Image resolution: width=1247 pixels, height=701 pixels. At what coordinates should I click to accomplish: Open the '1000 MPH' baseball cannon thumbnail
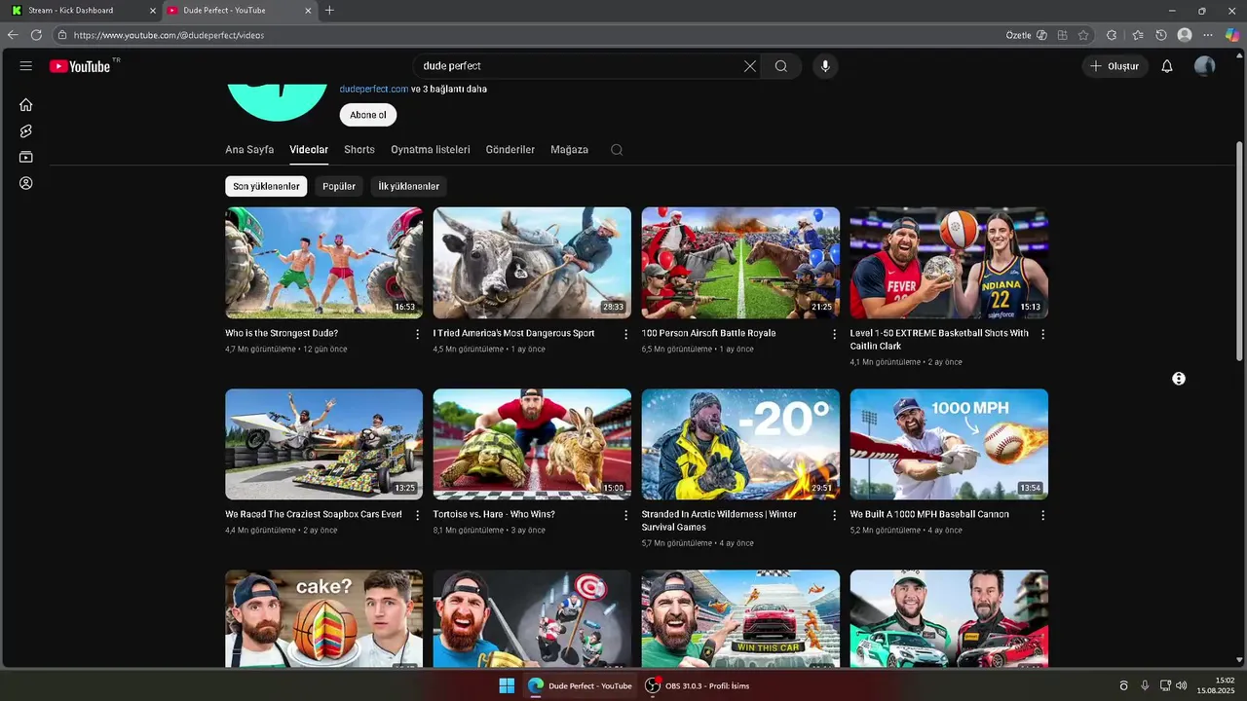(949, 444)
